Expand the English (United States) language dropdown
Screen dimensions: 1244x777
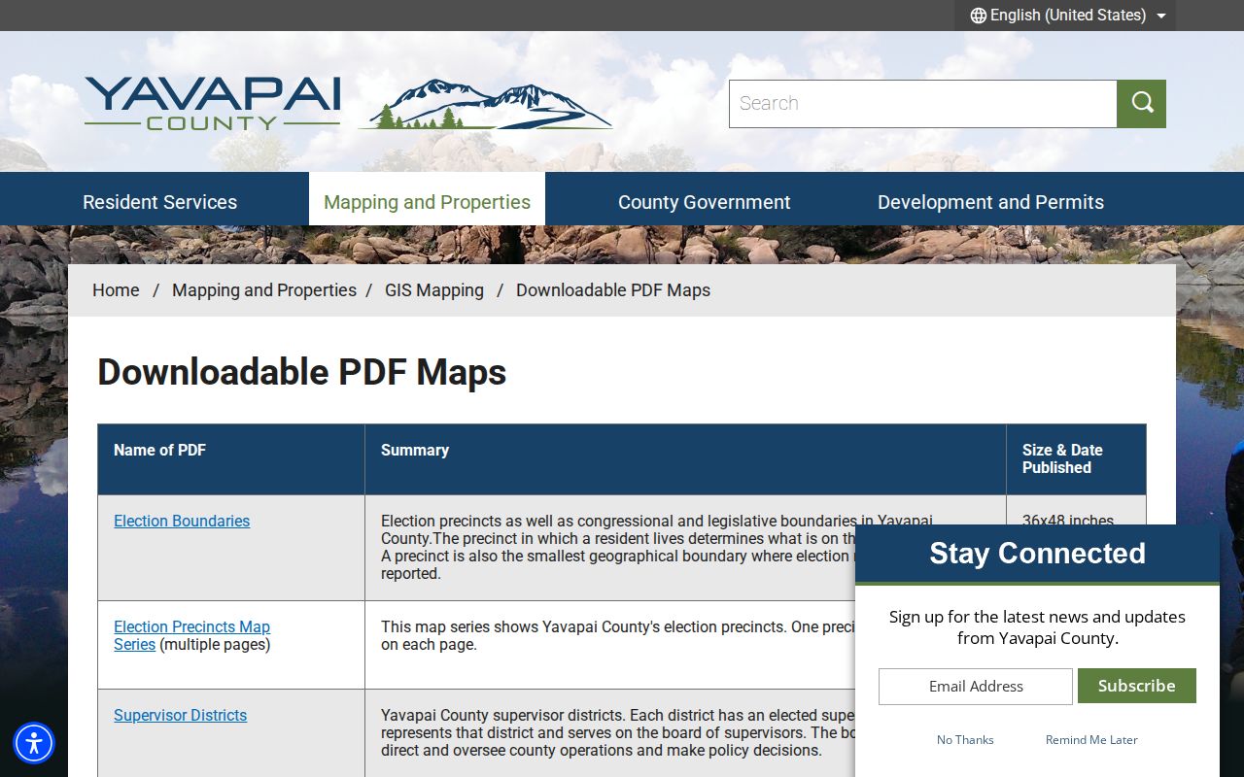pyautogui.click(x=1067, y=16)
